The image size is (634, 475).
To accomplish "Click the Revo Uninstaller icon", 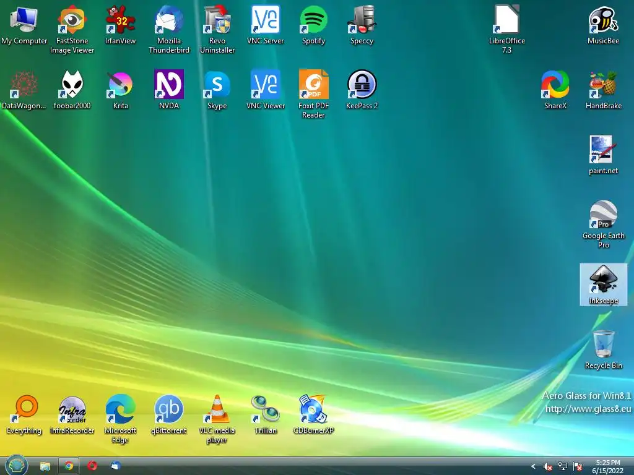I will pyautogui.click(x=217, y=29).
